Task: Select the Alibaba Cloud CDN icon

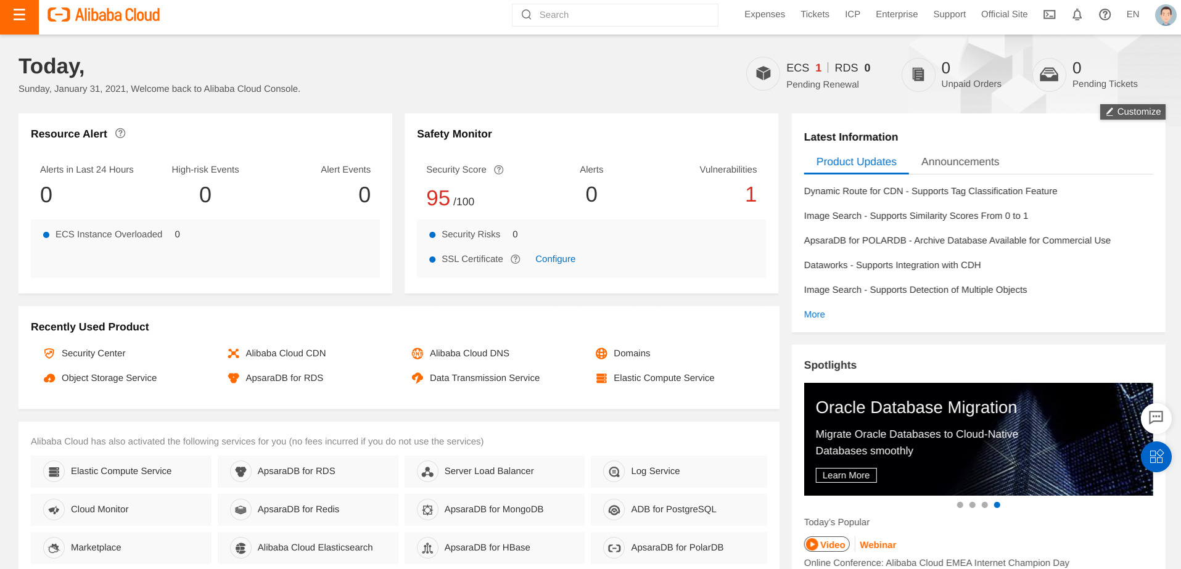Action: coord(234,353)
